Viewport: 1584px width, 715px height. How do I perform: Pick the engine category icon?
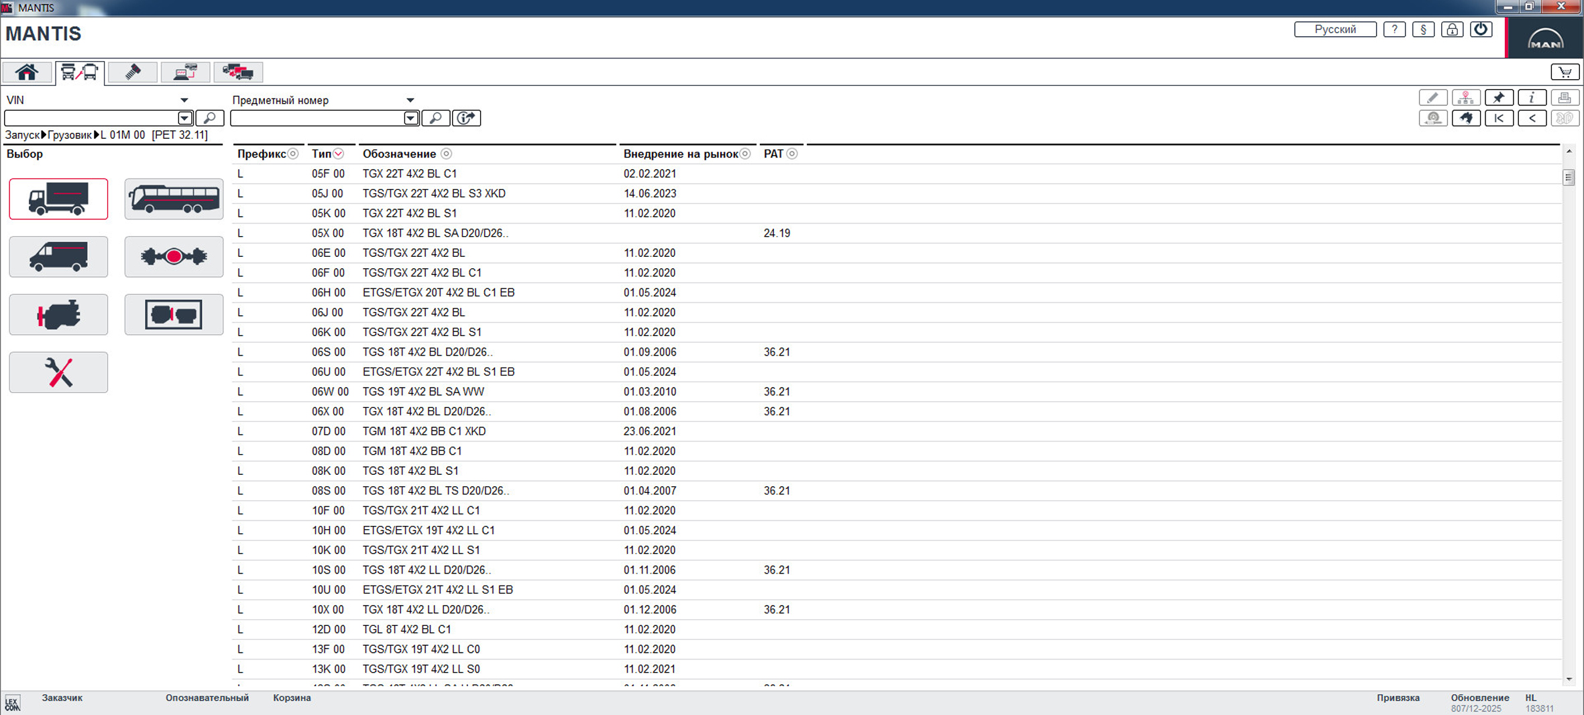point(58,315)
